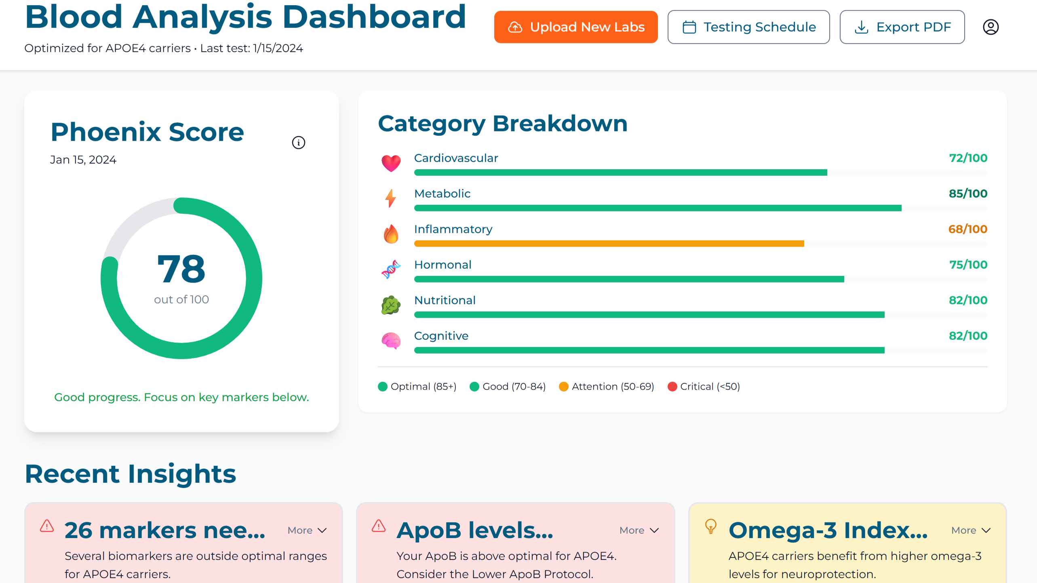The image size is (1037, 583).
Task: Click the user profile icon
Action: pyautogui.click(x=990, y=27)
